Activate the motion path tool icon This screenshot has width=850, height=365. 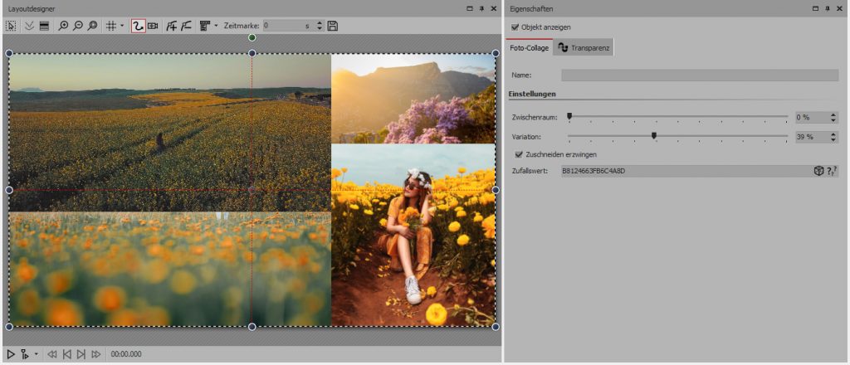(x=138, y=27)
